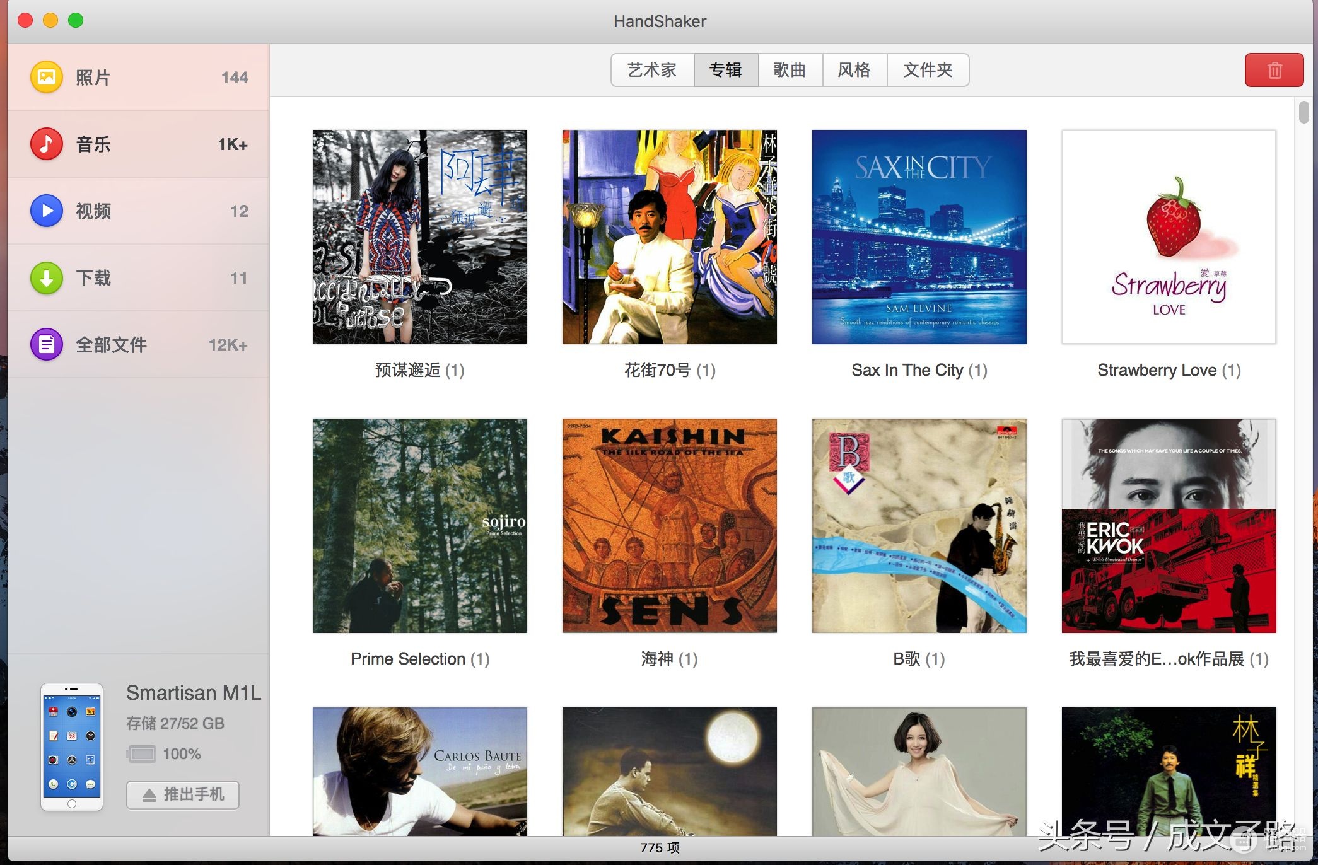
Task: Open the purple All Files (全部文件) icon
Action: 47,344
